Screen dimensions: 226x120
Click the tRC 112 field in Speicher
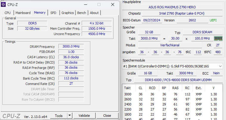pyautogui.click(x=198, y=52)
